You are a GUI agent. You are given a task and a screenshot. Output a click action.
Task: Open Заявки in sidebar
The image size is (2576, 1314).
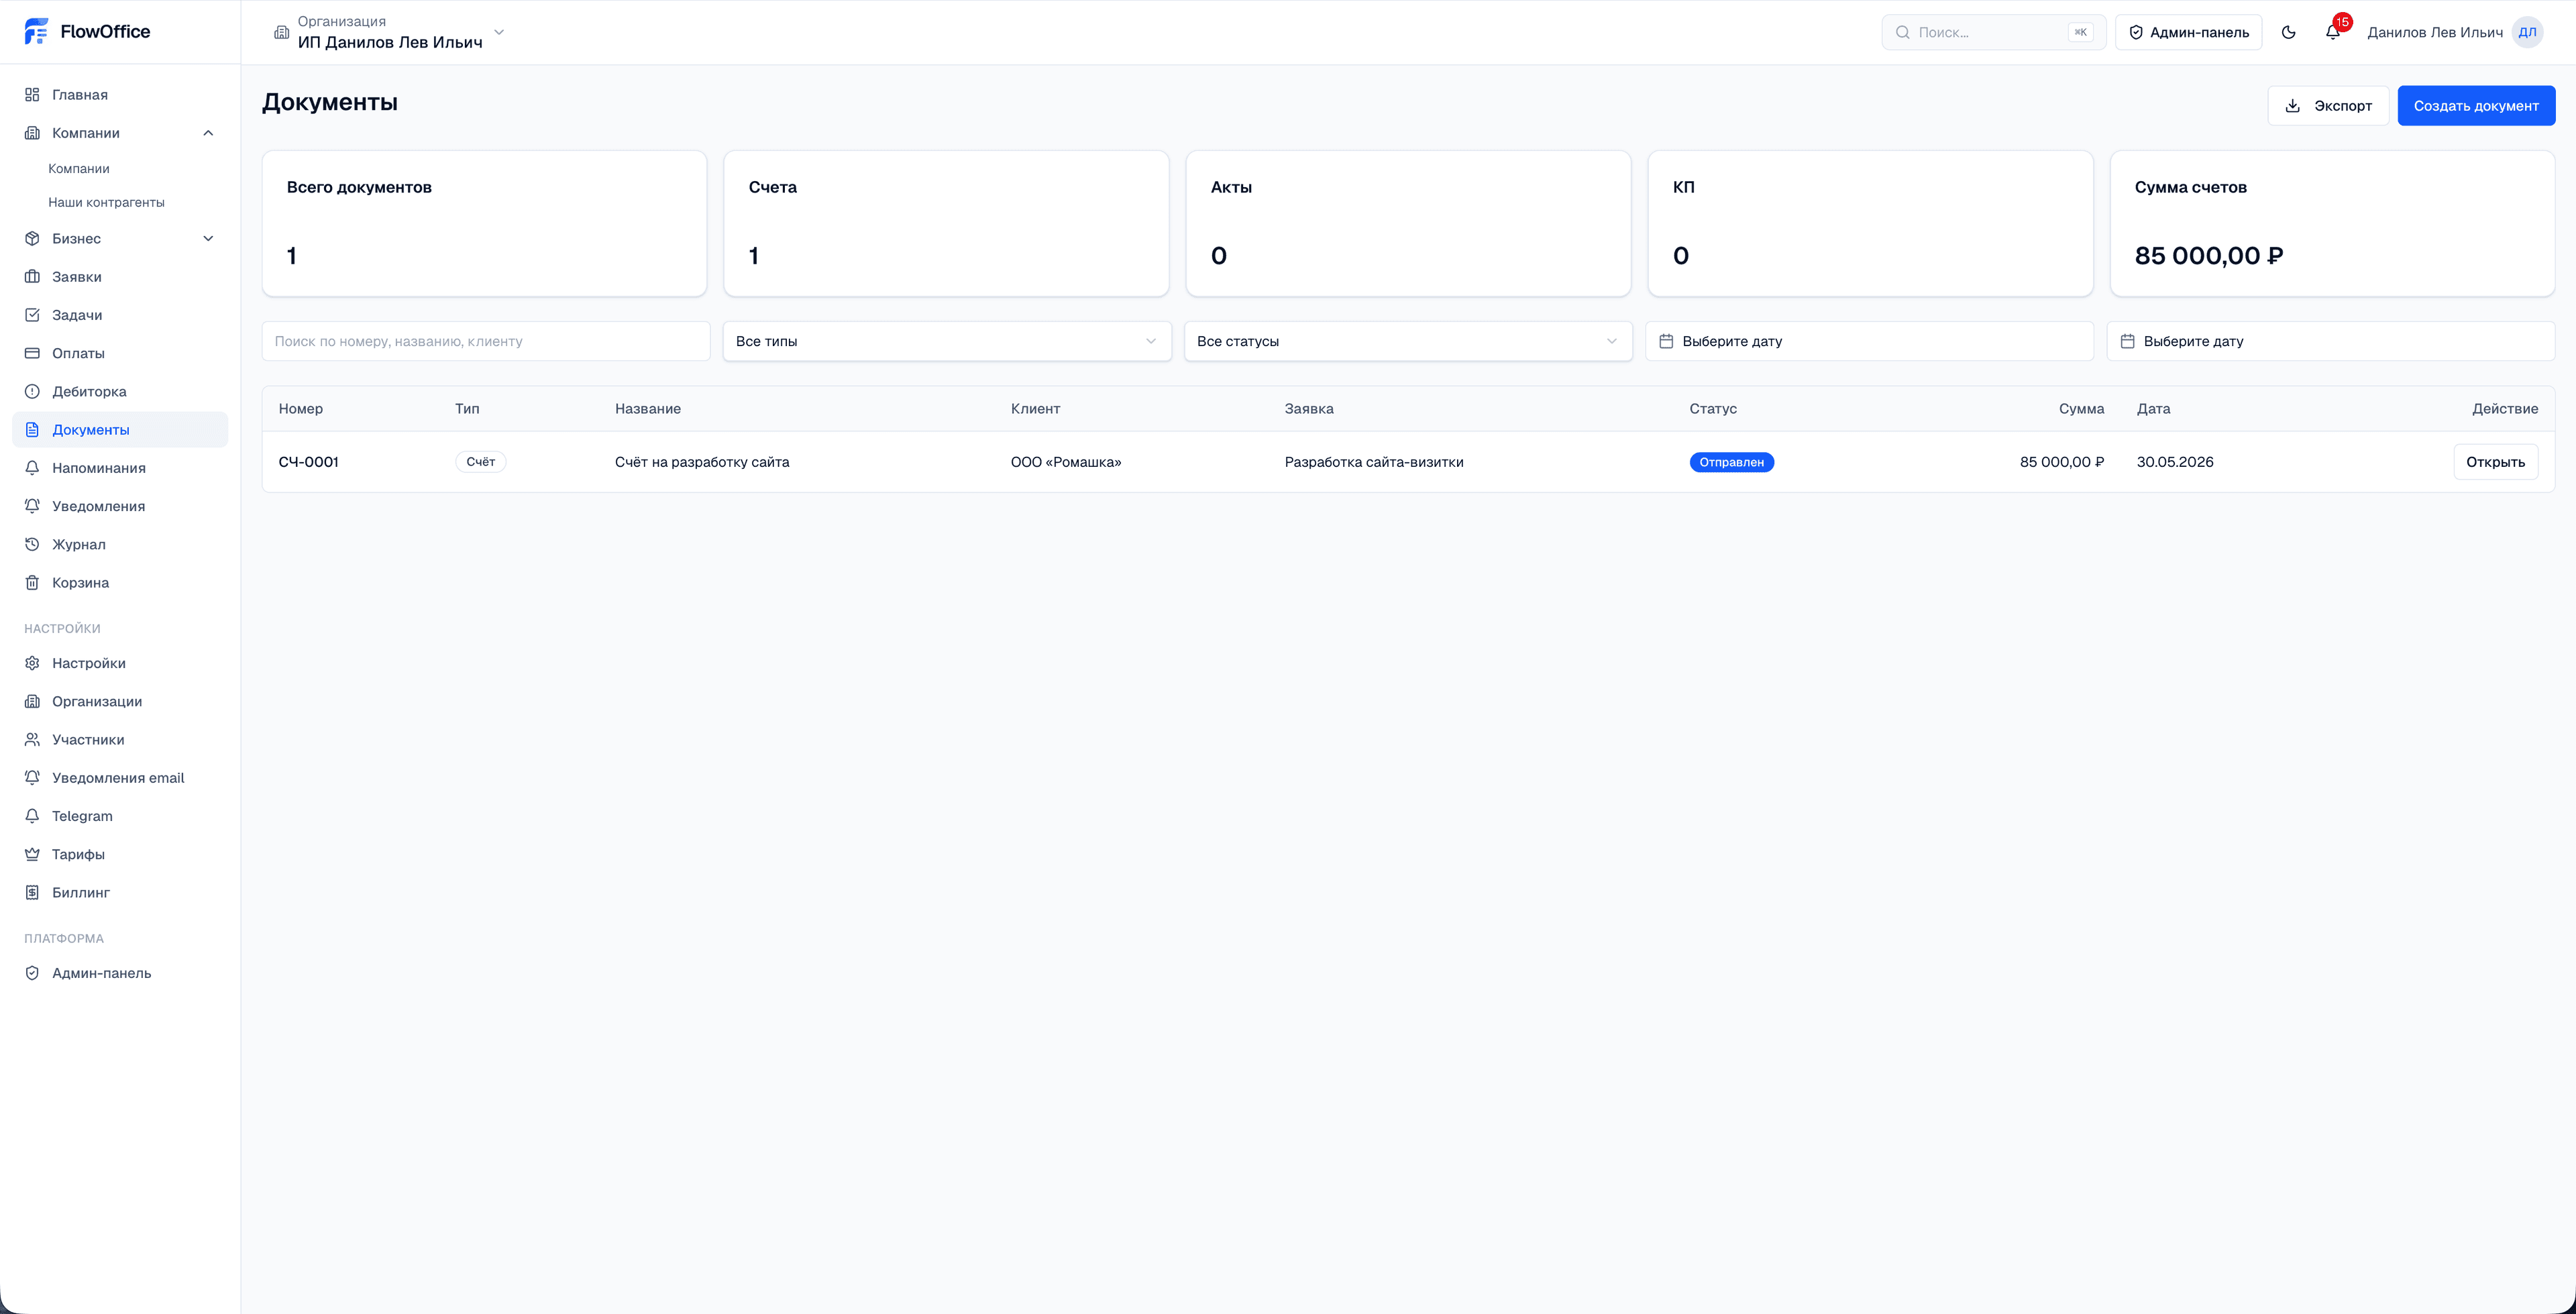[120, 277]
